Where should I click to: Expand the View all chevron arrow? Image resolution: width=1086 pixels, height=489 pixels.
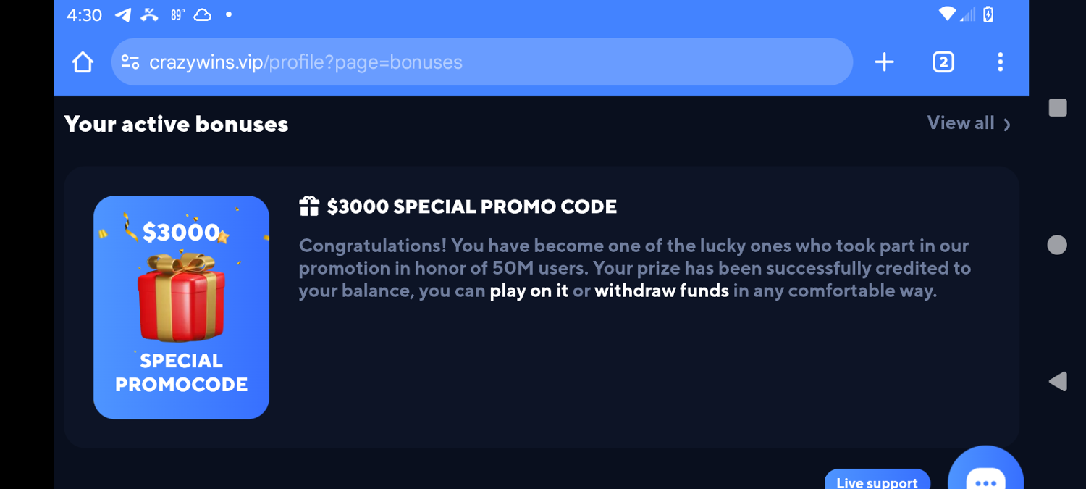click(x=1007, y=125)
